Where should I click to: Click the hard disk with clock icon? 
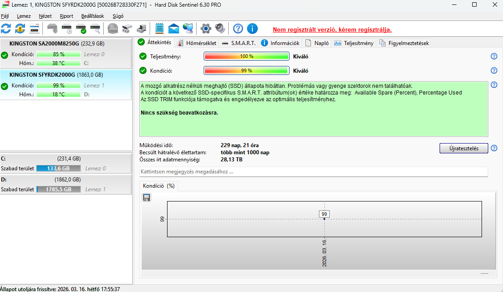click(x=67, y=29)
